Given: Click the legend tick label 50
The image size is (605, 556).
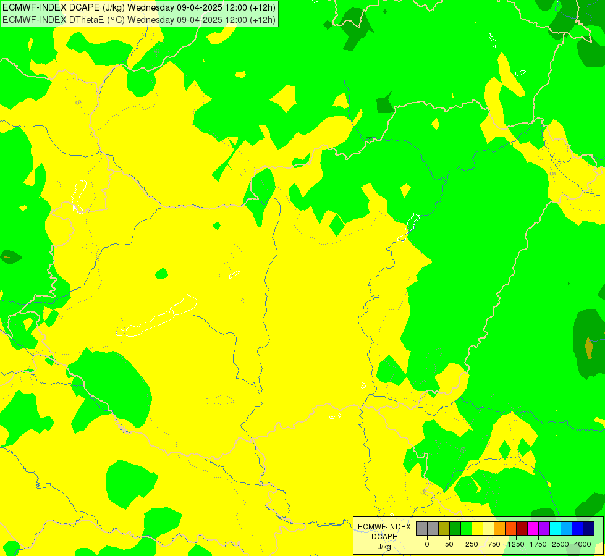Looking at the screenshot, I should tap(449, 544).
